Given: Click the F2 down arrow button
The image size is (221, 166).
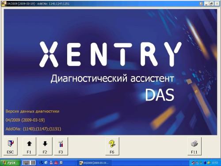Looking at the screenshot, I should point(45,146).
